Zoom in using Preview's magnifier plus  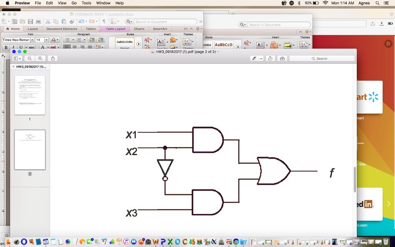(x=40, y=59)
